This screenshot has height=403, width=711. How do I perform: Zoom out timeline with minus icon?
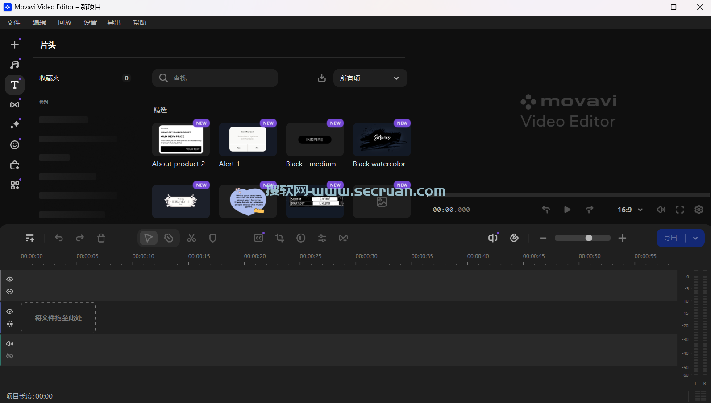(543, 238)
